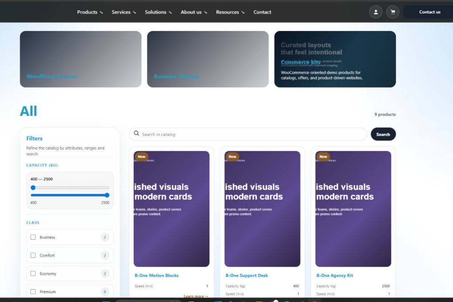Check the Economy class filter

click(33, 274)
